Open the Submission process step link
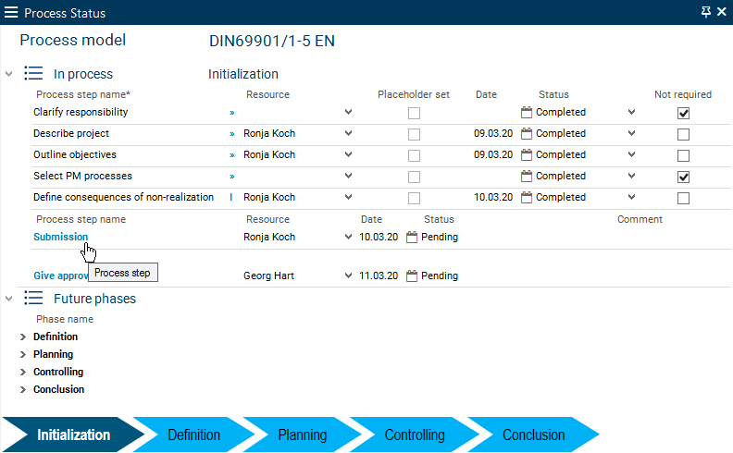 [x=60, y=237]
